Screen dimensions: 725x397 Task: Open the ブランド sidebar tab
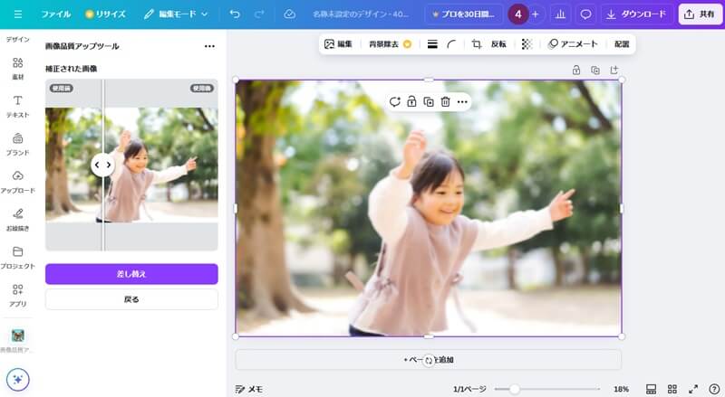pos(17,145)
